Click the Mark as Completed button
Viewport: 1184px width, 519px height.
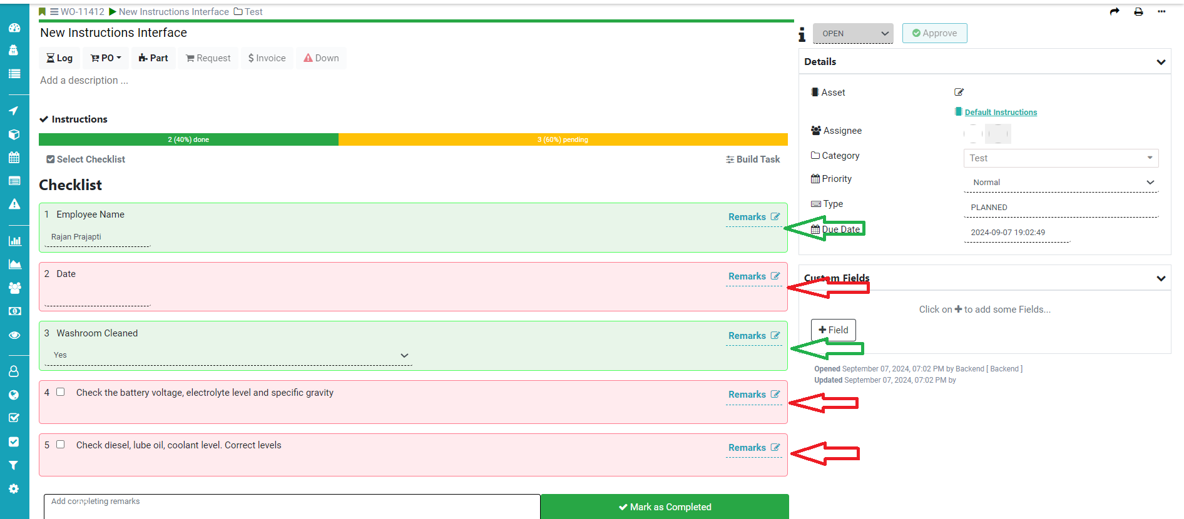(664, 506)
